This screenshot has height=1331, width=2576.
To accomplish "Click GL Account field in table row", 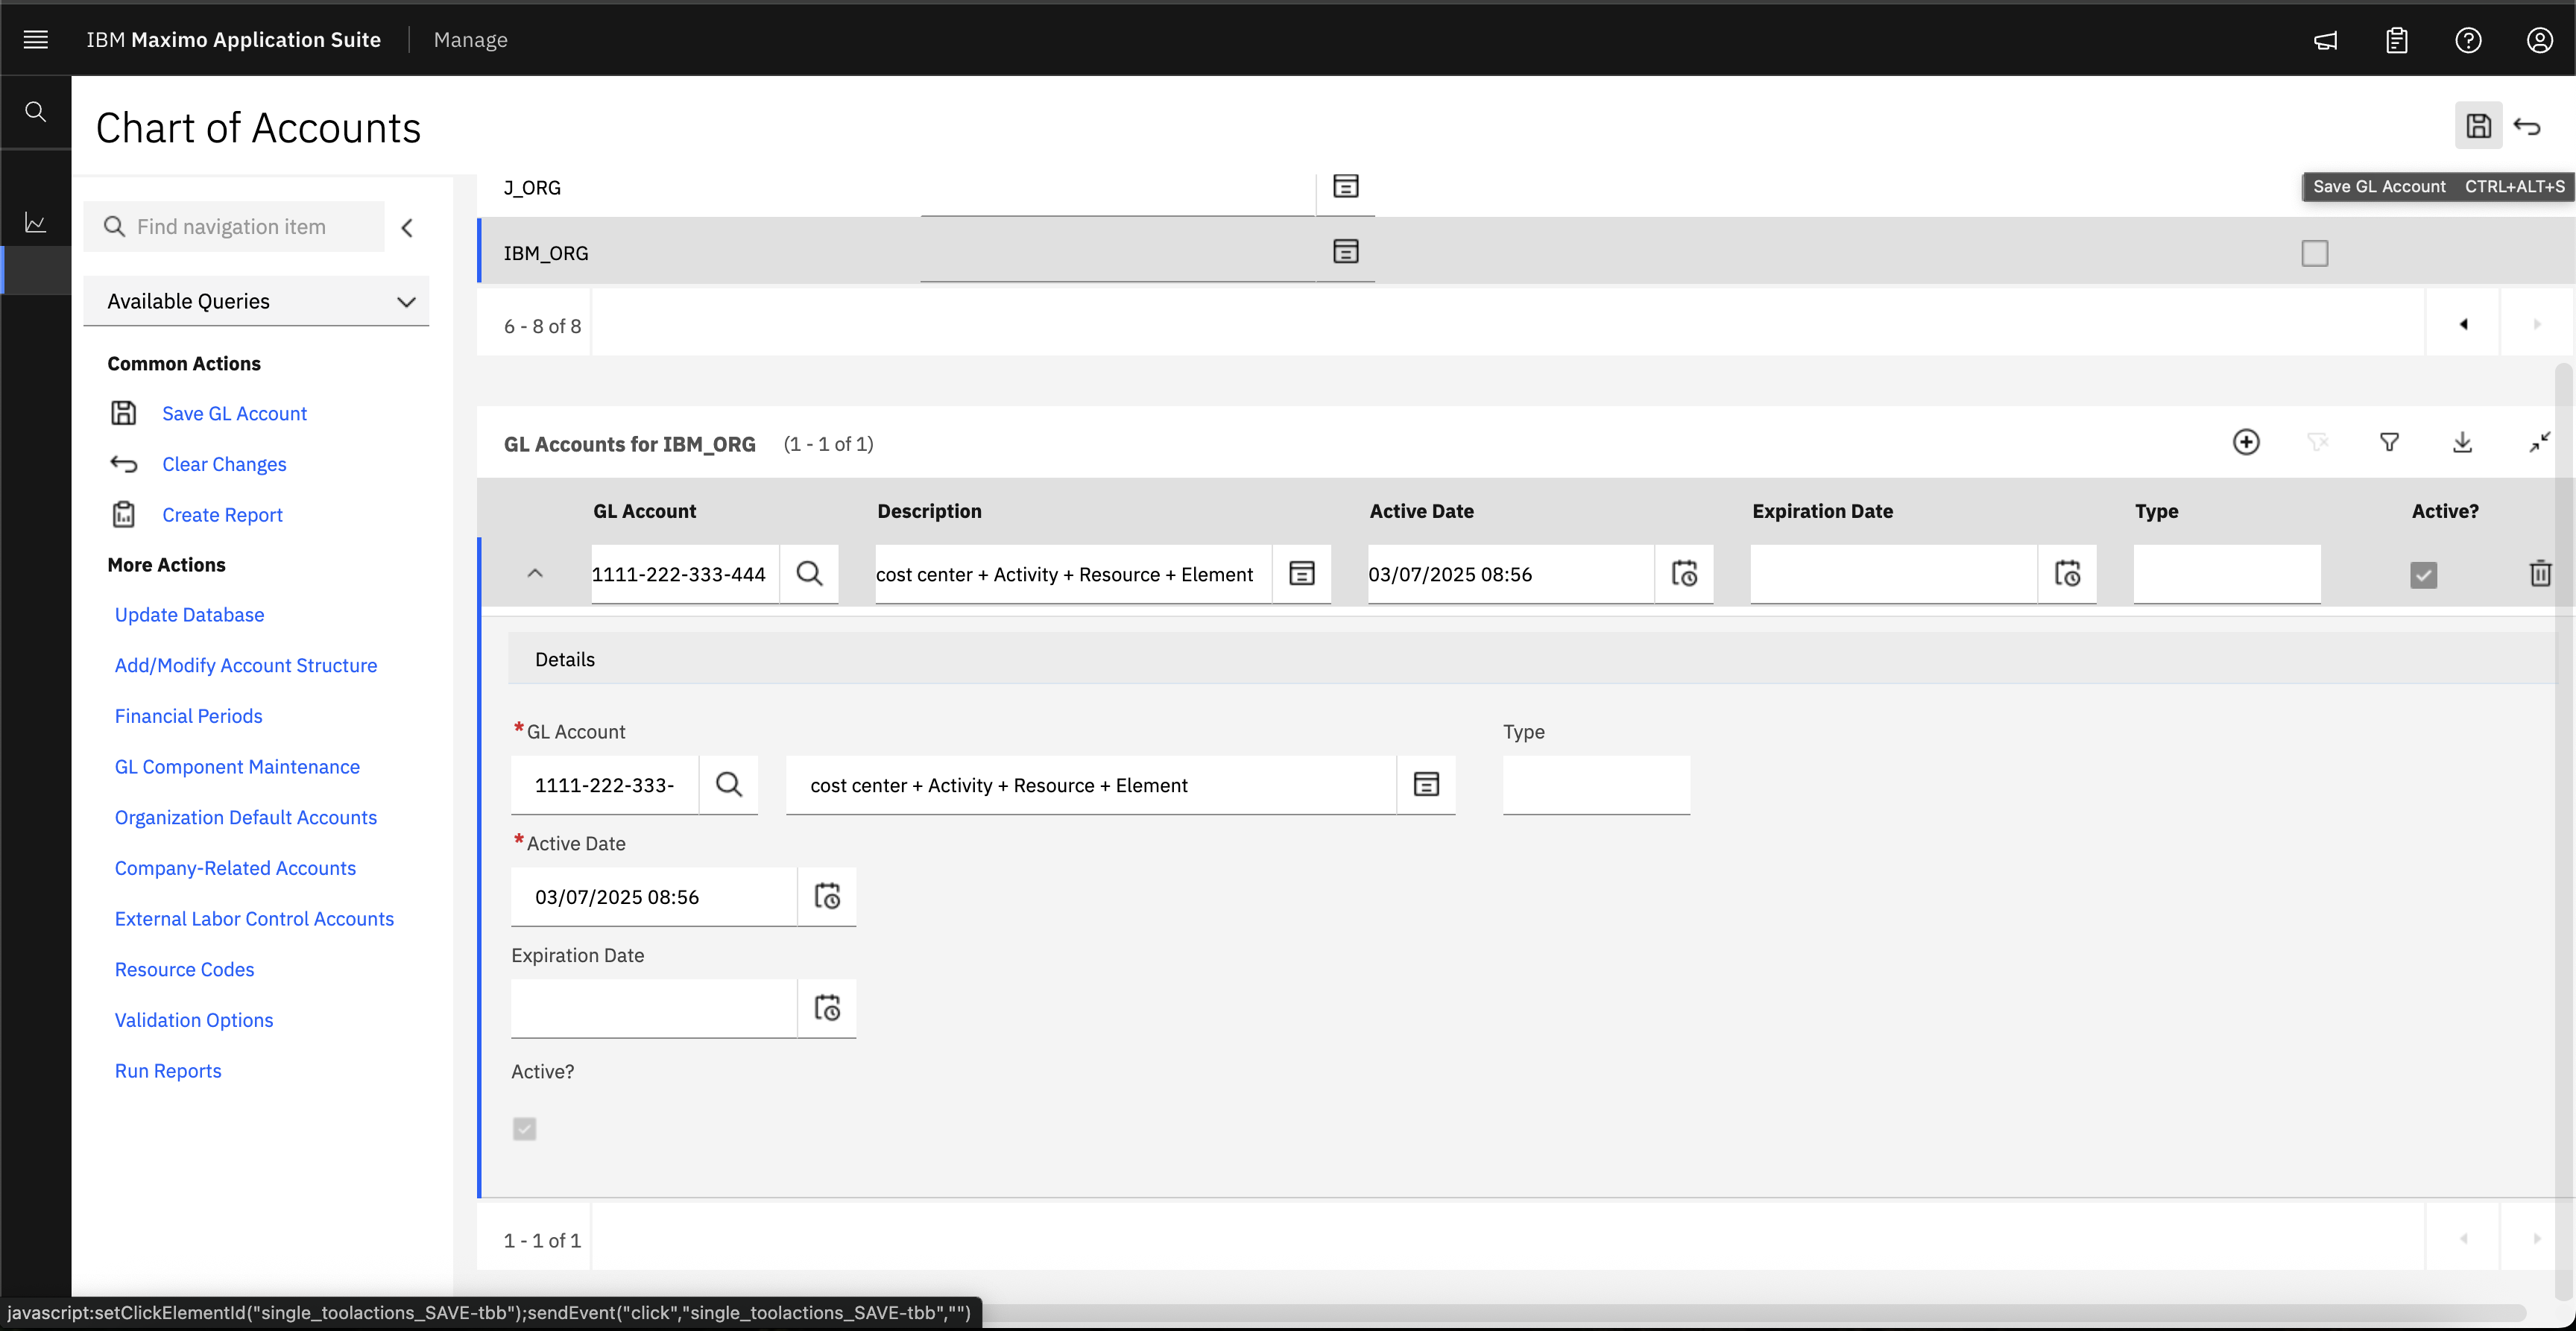I will (685, 574).
